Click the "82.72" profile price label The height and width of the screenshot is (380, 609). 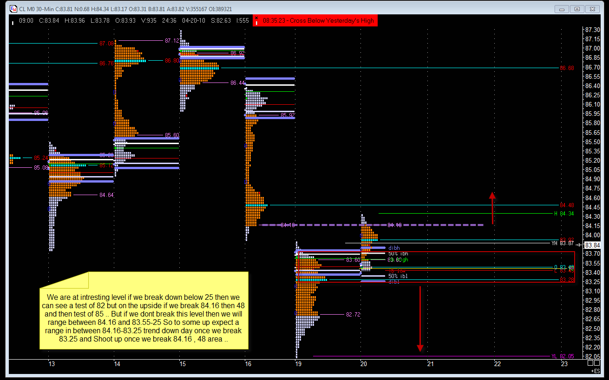click(x=354, y=314)
